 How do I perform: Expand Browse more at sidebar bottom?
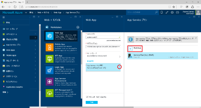pos(5,92)
